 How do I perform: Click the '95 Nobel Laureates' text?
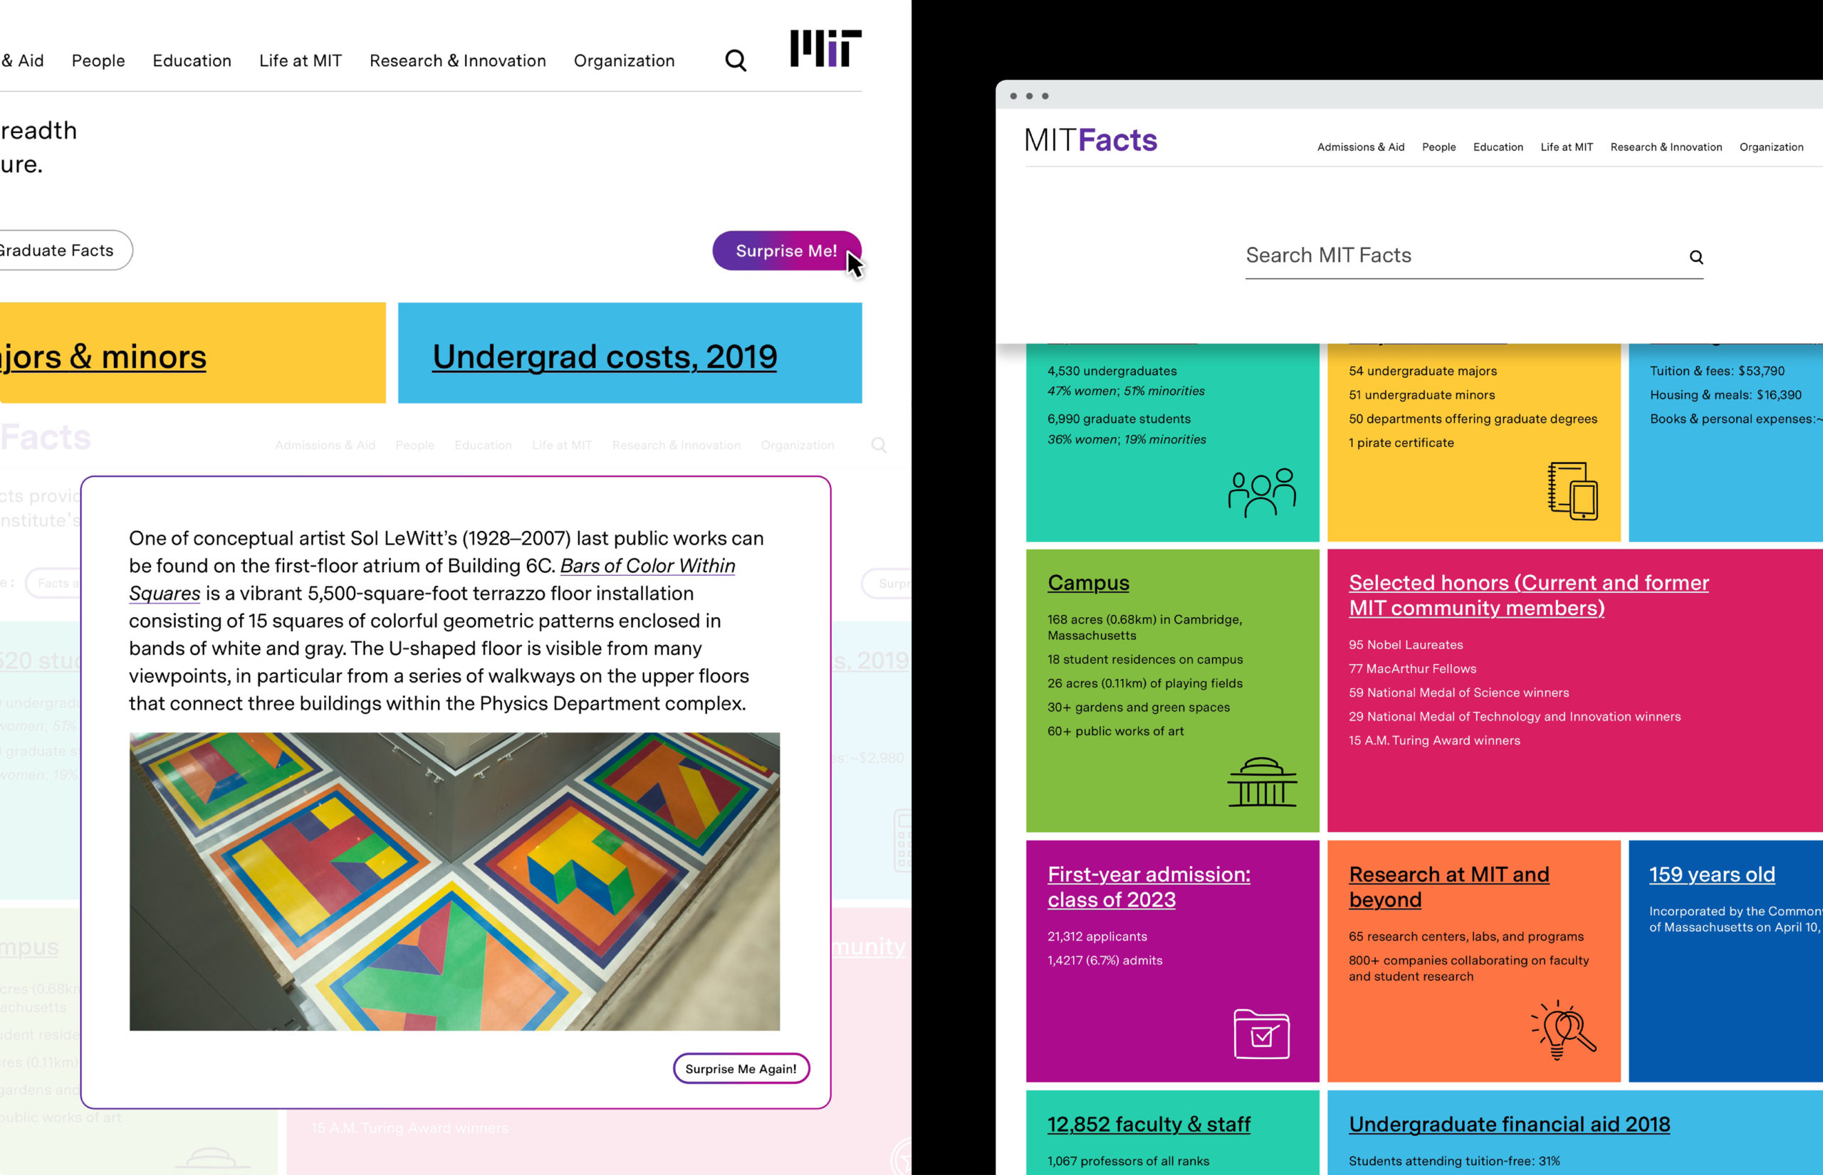[x=1406, y=645]
